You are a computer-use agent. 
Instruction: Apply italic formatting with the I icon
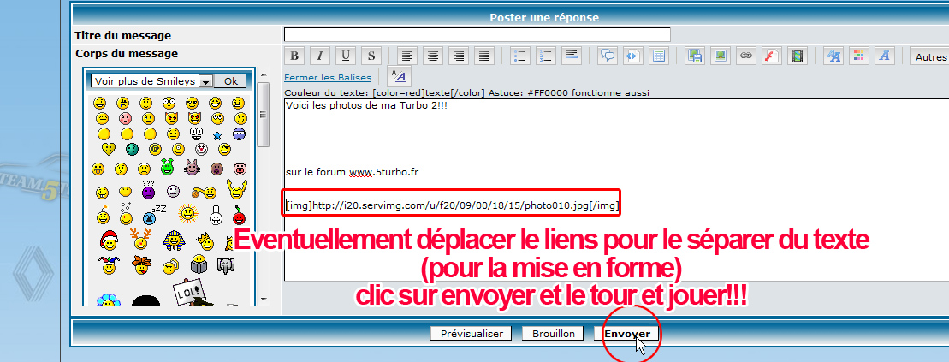[320, 56]
